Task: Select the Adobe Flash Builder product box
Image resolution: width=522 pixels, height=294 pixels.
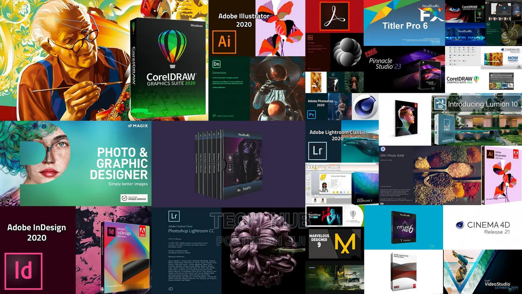Action: pos(404,272)
